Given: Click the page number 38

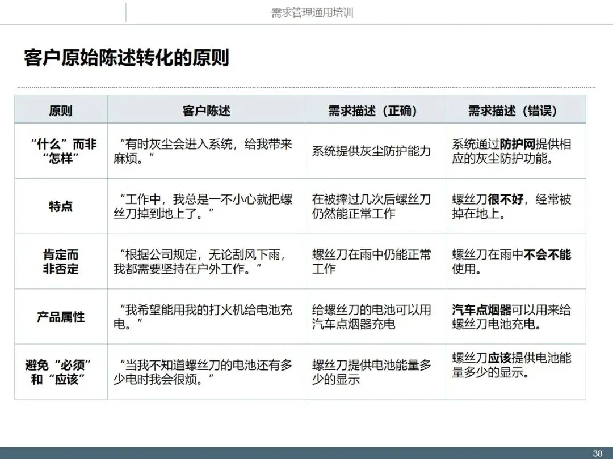Looking at the screenshot, I should pyautogui.click(x=597, y=453).
